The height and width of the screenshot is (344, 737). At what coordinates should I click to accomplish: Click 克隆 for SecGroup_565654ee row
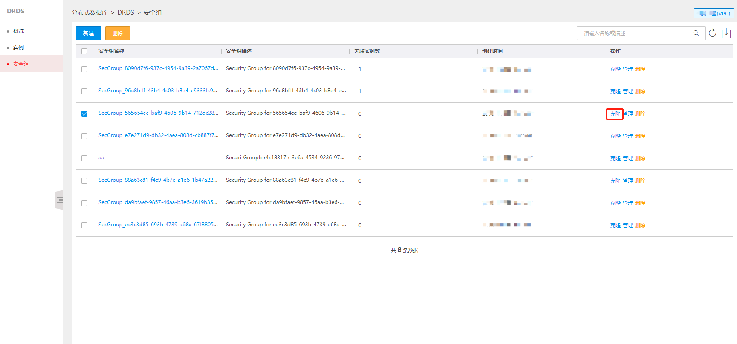(x=615, y=114)
